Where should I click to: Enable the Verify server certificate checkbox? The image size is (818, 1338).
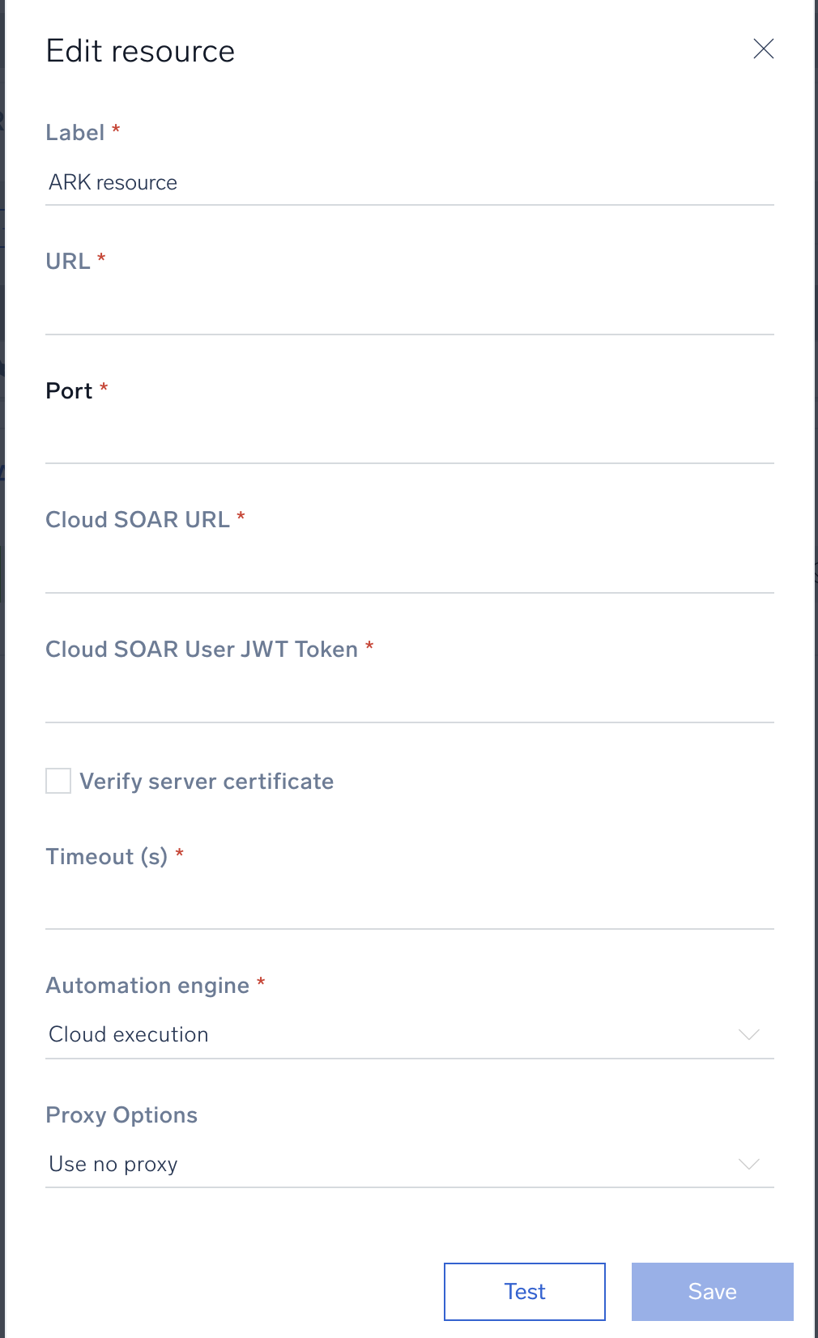point(58,782)
